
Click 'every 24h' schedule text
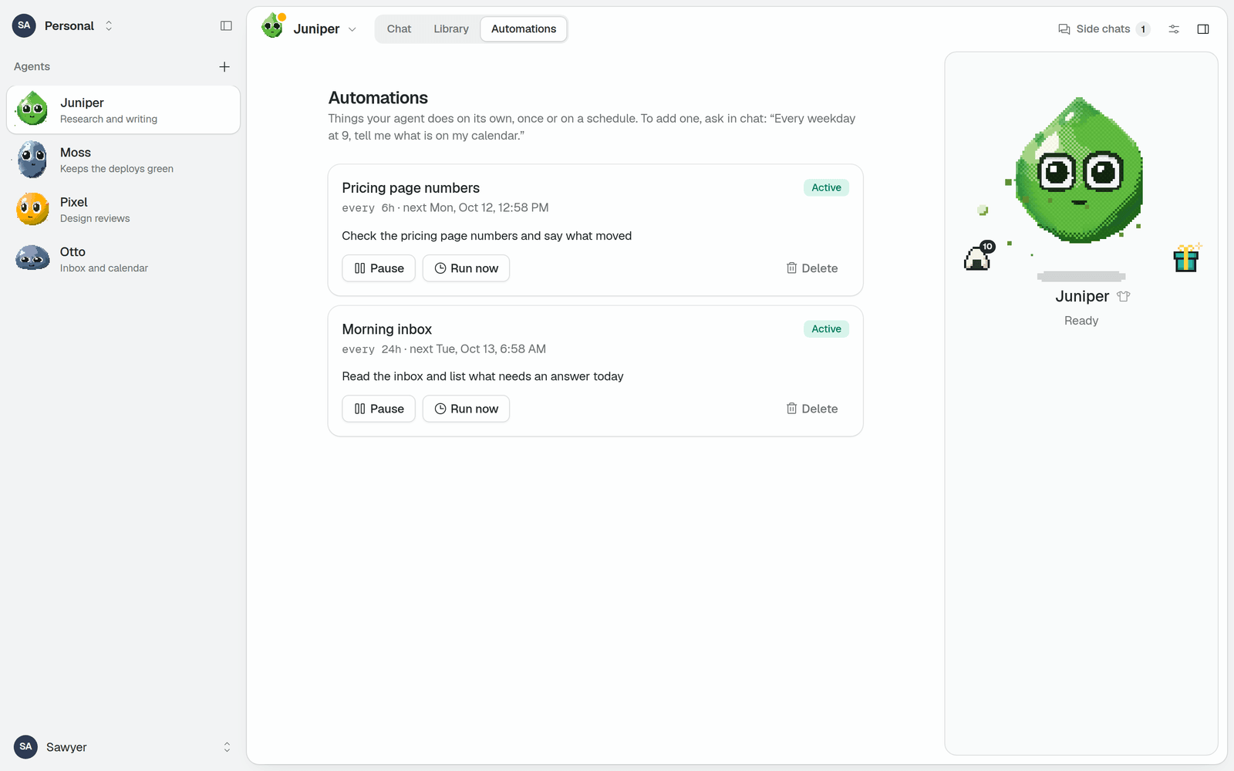coord(371,349)
